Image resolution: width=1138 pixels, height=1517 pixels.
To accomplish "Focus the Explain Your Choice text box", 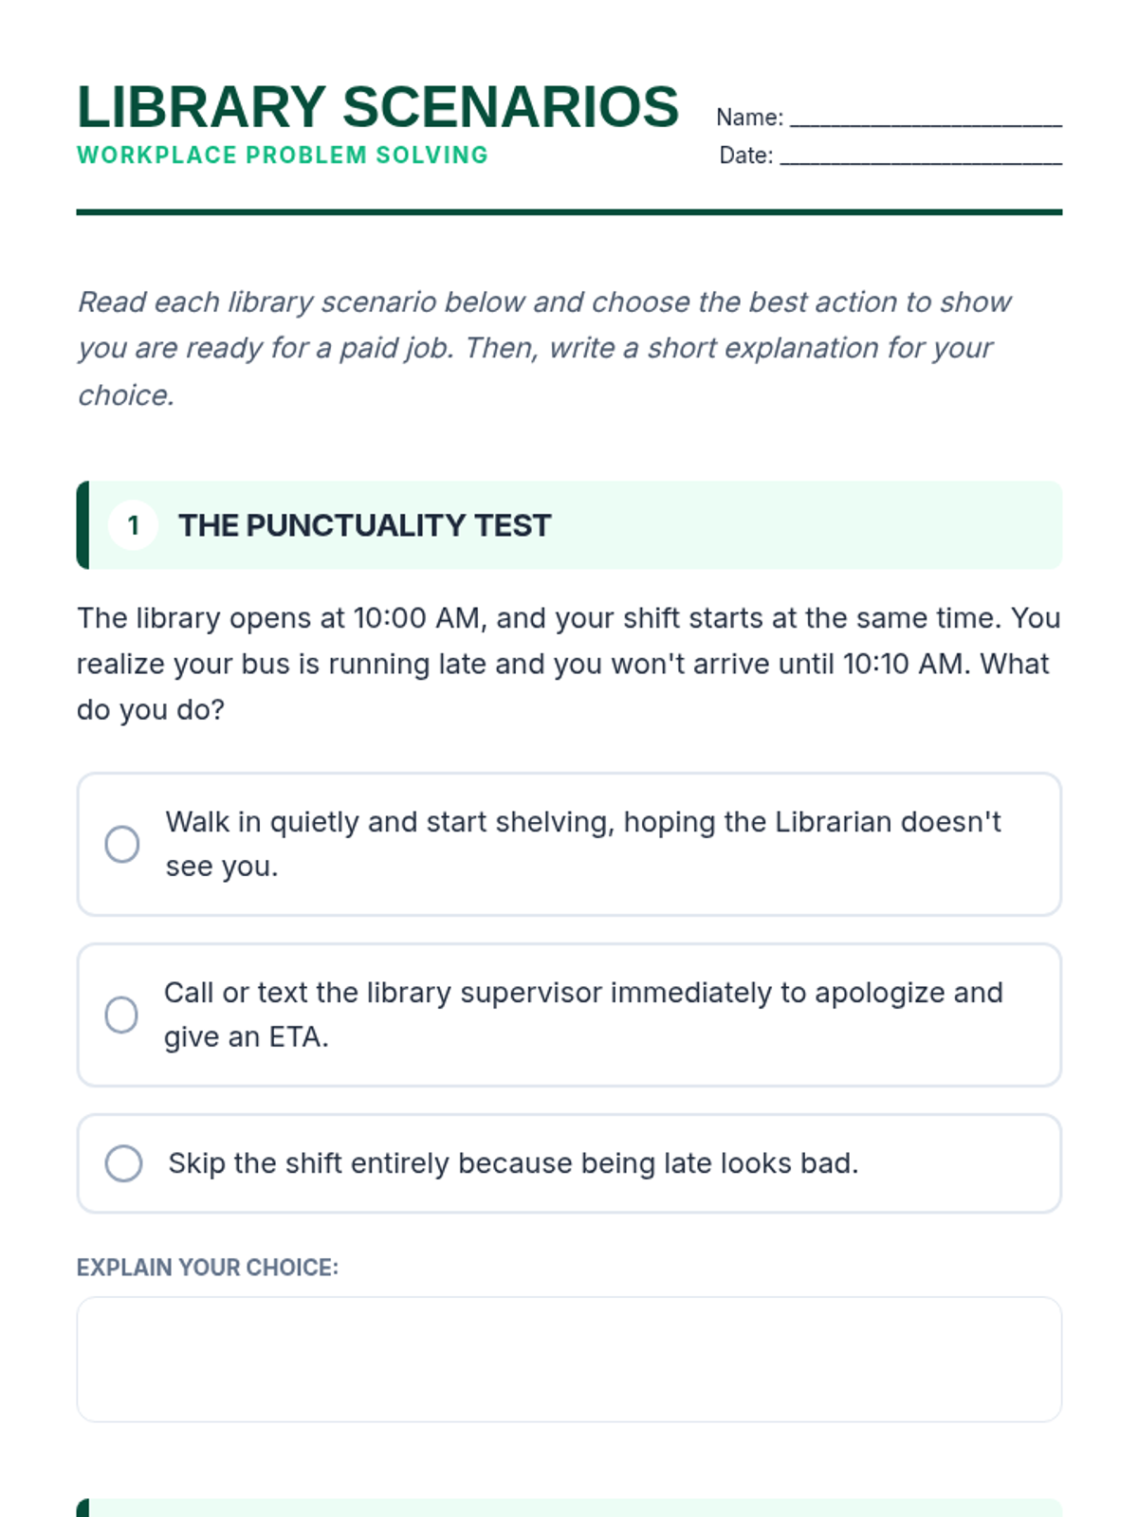I will [x=569, y=1359].
